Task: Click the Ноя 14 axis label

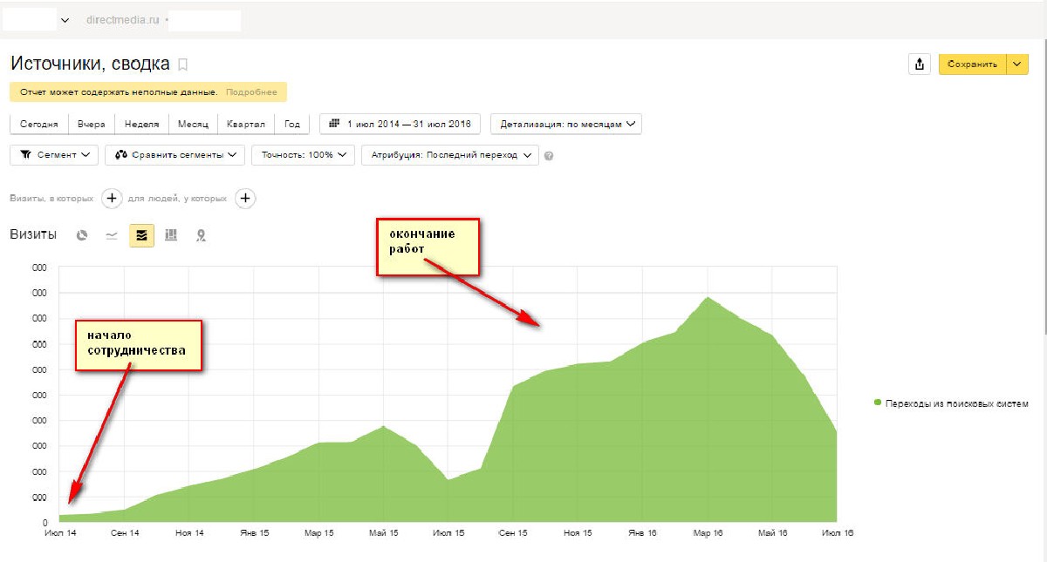Action: (189, 533)
